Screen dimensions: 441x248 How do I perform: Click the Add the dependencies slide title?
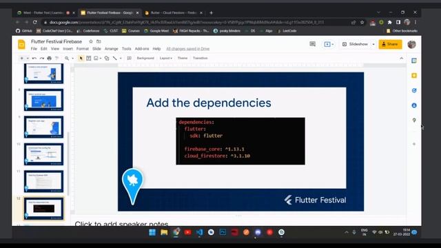click(209, 103)
